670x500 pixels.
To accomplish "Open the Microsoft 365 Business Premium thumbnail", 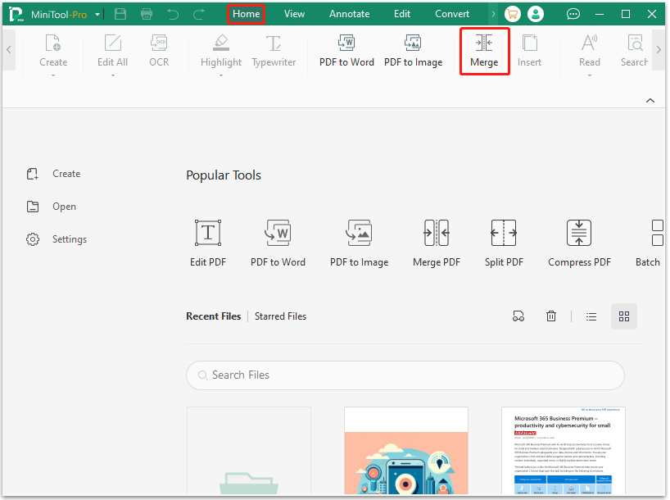I will pyautogui.click(x=564, y=451).
